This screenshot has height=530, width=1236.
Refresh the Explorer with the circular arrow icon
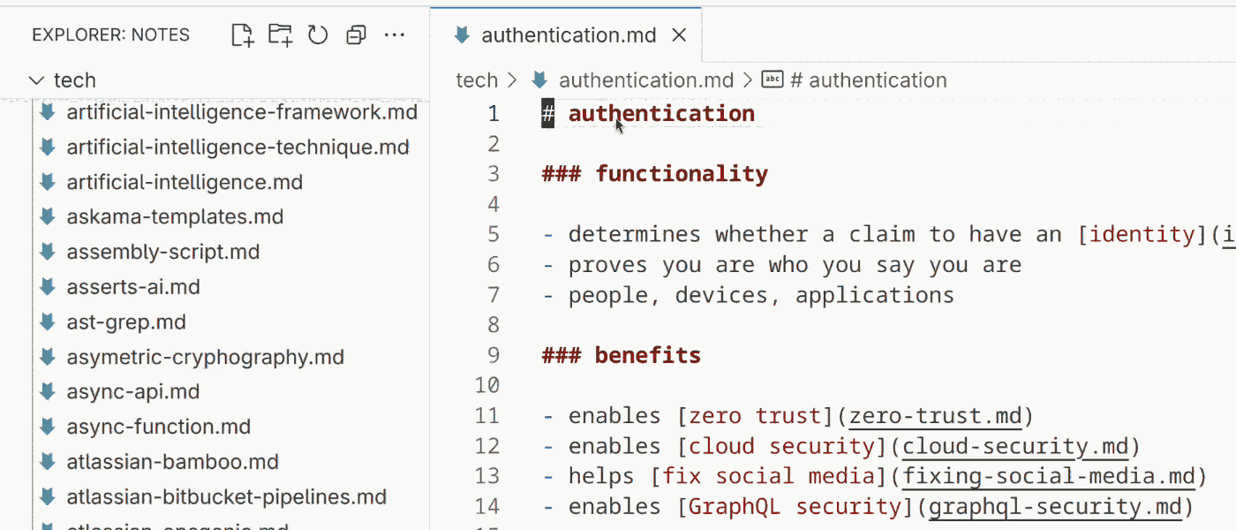tap(318, 35)
